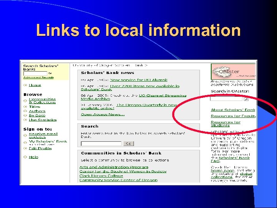Open Resources for Students link

(225, 124)
